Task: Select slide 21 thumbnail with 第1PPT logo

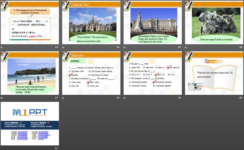Action: [30, 124]
